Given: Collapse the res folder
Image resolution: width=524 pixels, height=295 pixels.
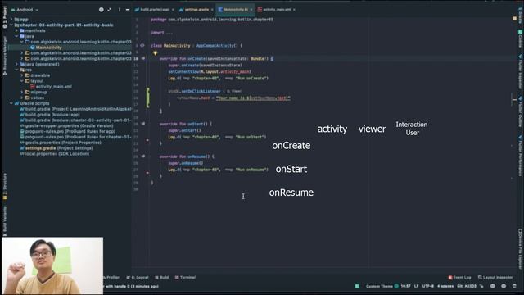Looking at the screenshot, I should pos(16,70).
